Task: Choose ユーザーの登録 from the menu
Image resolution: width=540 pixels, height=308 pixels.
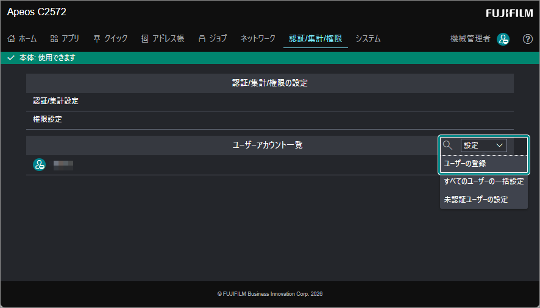Action: click(483, 164)
